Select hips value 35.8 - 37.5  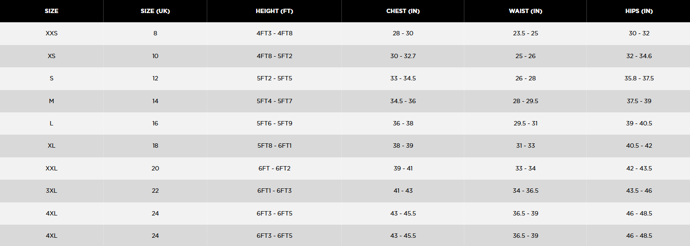click(x=639, y=78)
